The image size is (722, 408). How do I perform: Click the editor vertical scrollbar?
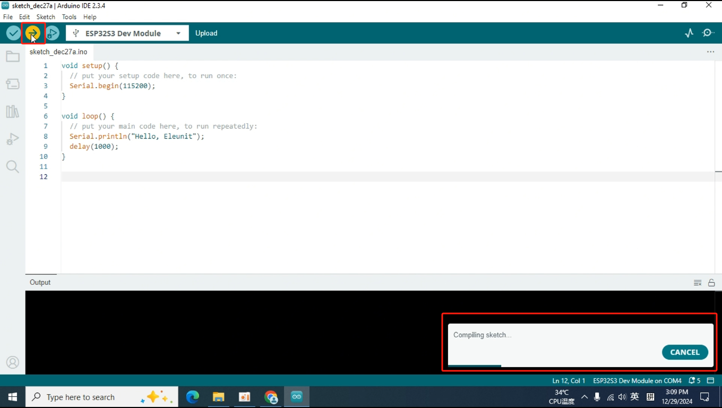pyautogui.click(x=718, y=167)
